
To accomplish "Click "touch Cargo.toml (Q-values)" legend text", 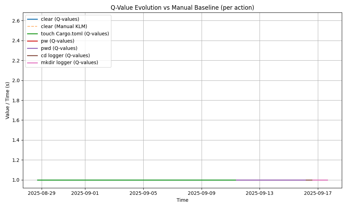I will [75, 34].
